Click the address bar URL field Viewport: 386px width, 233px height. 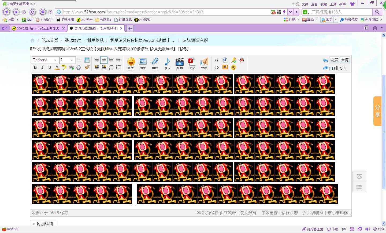[166, 12]
